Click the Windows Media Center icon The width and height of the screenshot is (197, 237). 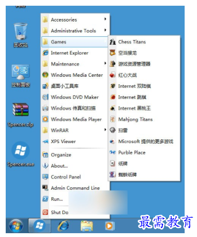45,75
